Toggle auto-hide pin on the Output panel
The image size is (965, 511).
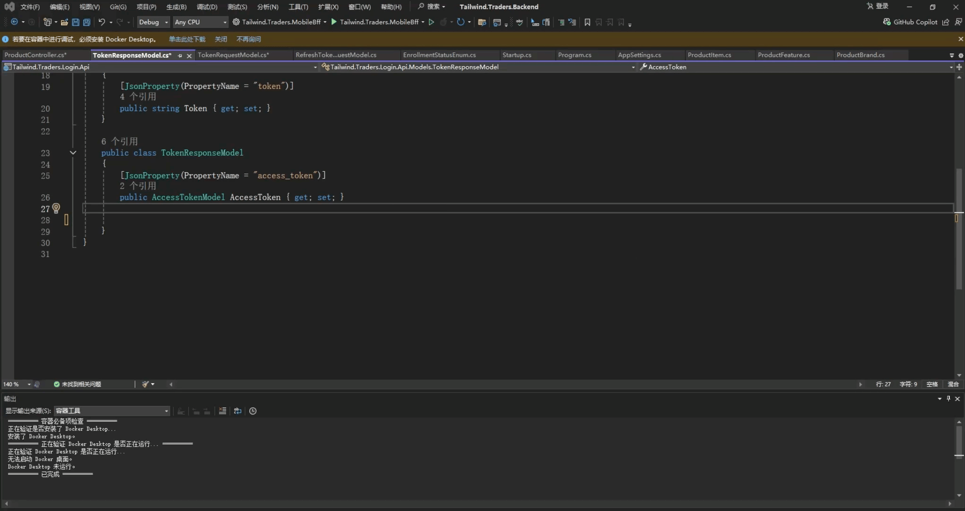coord(948,399)
